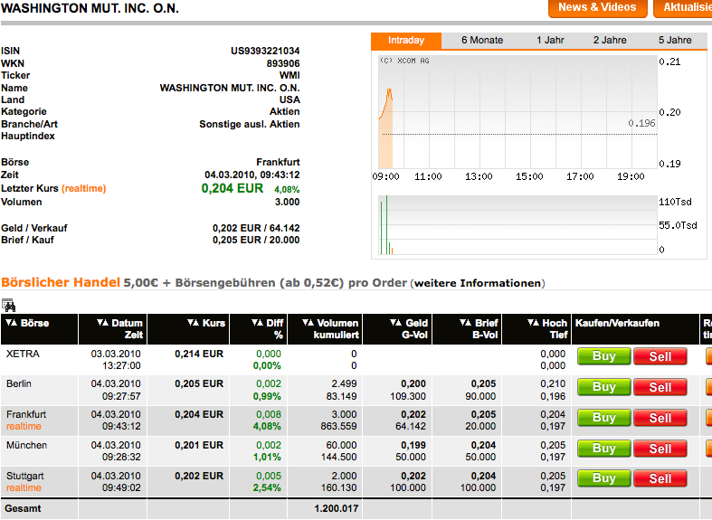The height and width of the screenshot is (520, 712).
Task: Click Frankfurt diff 4,08% in table
Action: pos(267,426)
